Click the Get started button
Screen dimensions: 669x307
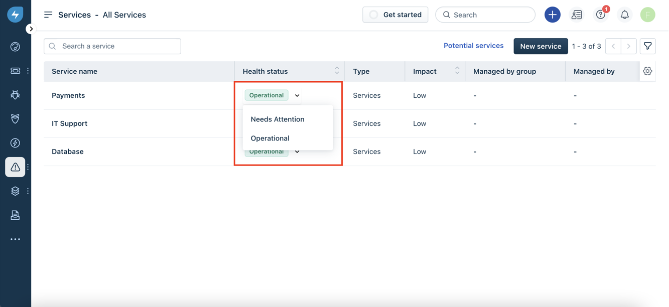(395, 15)
